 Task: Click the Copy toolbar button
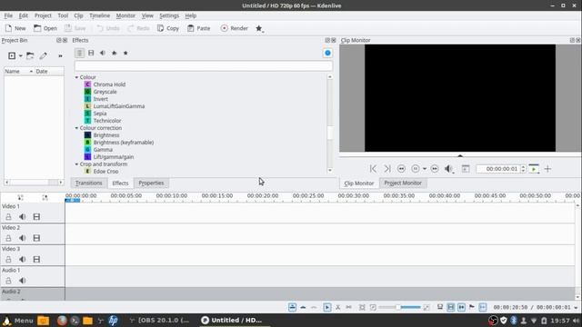click(168, 28)
